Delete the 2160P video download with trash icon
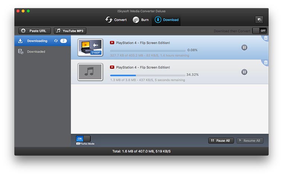This screenshot has height=176, width=283. [x=265, y=38]
